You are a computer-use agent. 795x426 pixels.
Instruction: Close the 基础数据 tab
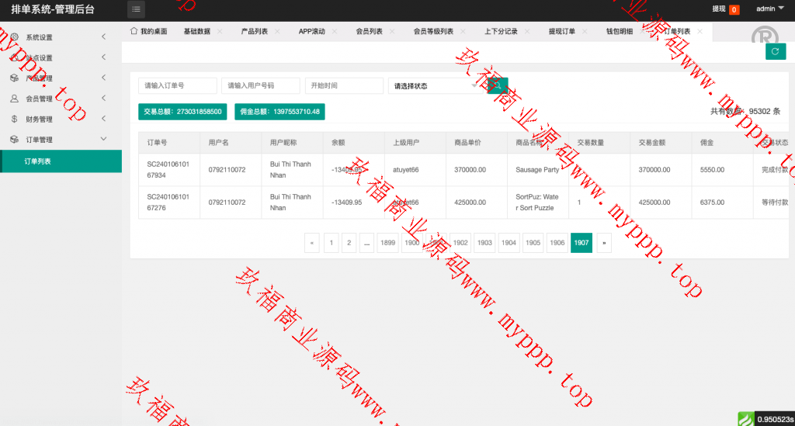tap(220, 32)
